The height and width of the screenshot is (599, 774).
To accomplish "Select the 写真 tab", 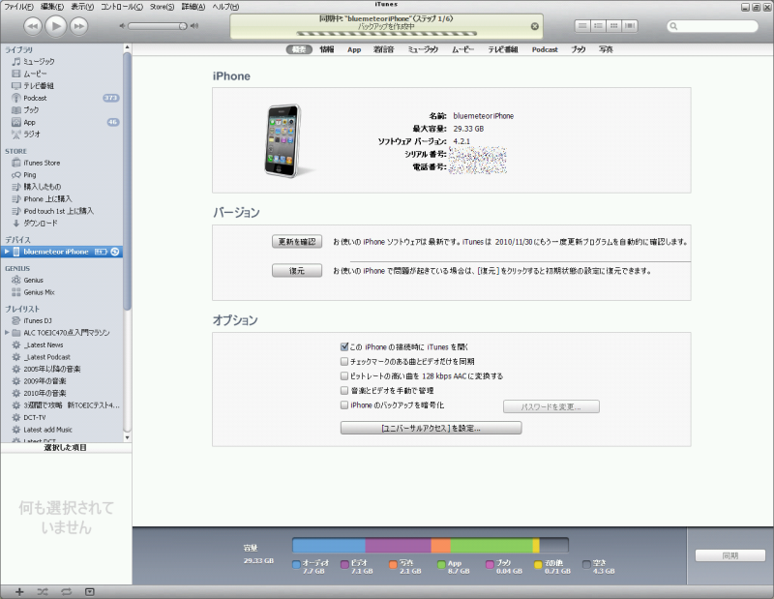I will click(606, 49).
